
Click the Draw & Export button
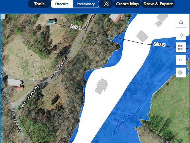158,4
